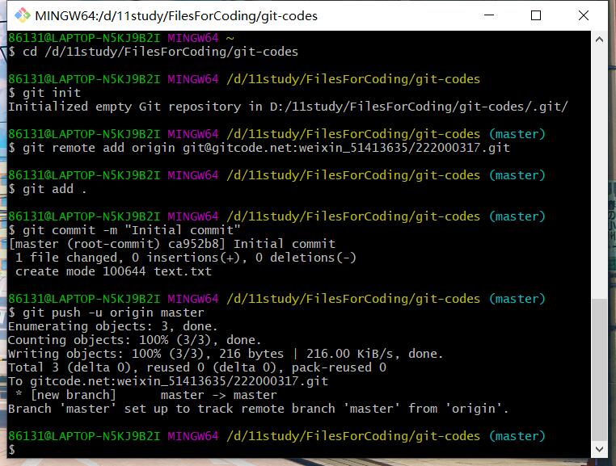The width and height of the screenshot is (616, 466).
Task: Click the '$ git add .' command line
Action: tap(47, 189)
